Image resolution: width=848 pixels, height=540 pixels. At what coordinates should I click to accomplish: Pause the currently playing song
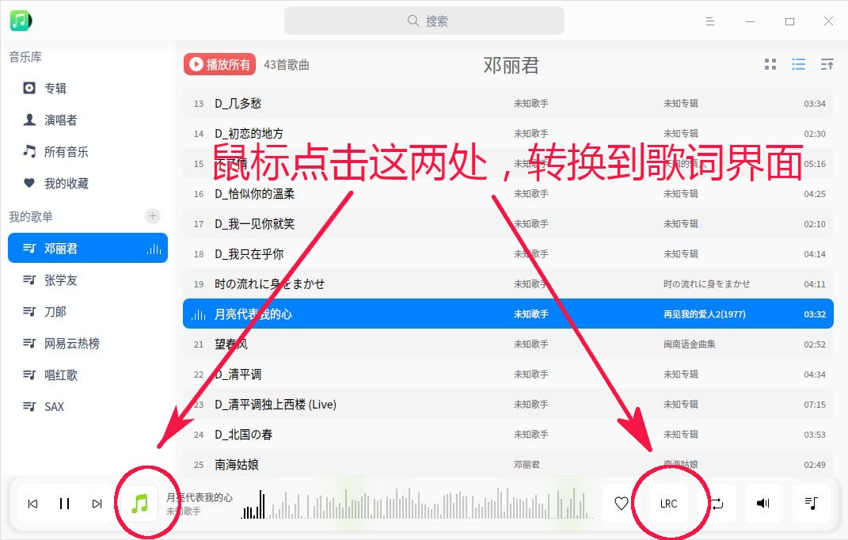(x=64, y=504)
